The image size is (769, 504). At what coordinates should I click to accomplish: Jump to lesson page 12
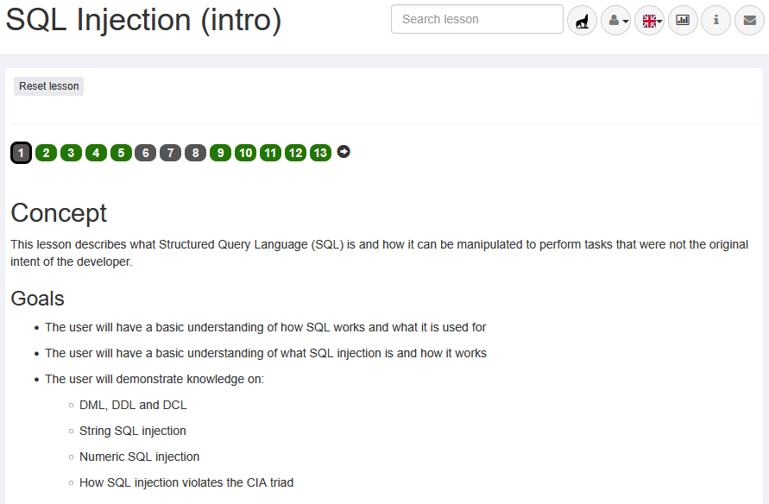[x=296, y=153]
